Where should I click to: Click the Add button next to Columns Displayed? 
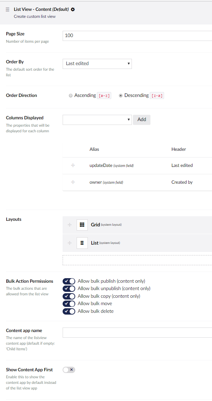141,119
